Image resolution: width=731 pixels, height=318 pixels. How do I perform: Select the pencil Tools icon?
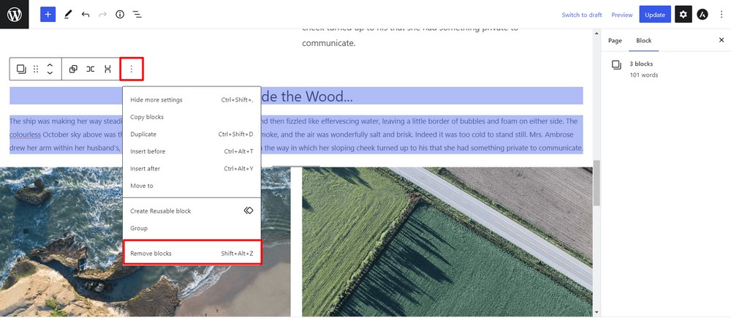[68, 15]
